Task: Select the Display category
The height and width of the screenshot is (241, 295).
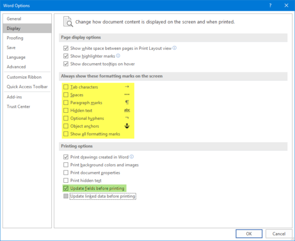Action: (27, 28)
